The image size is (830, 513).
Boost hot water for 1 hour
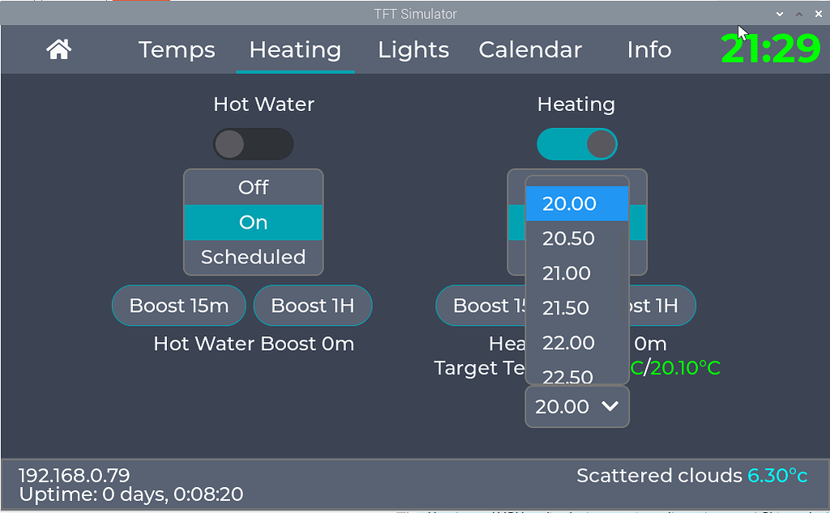point(313,306)
